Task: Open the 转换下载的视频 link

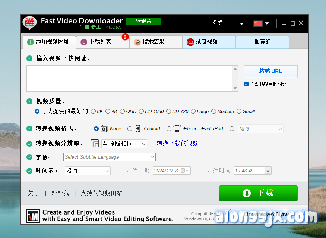Action: pos(177,143)
